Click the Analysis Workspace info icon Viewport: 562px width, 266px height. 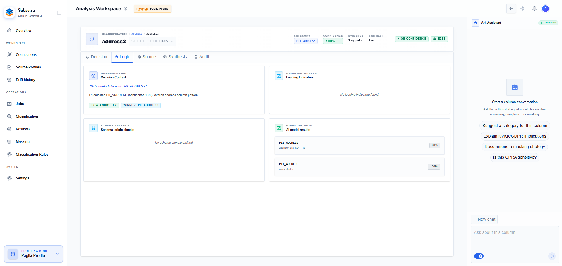125,8
